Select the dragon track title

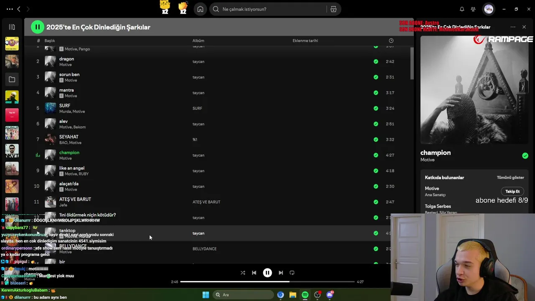pyautogui.click(x=66, y=59)
